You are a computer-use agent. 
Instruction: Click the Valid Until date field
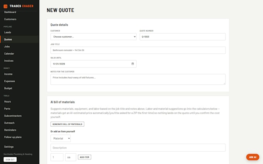[x=94, y=64]
